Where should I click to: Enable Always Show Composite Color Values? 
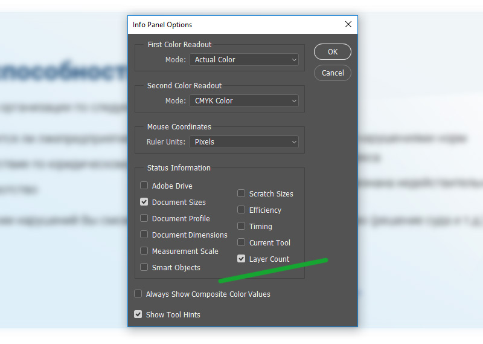tap(138, 294)
